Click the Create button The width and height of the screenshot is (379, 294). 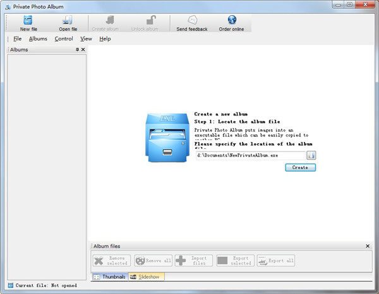(x=300, y=168)
